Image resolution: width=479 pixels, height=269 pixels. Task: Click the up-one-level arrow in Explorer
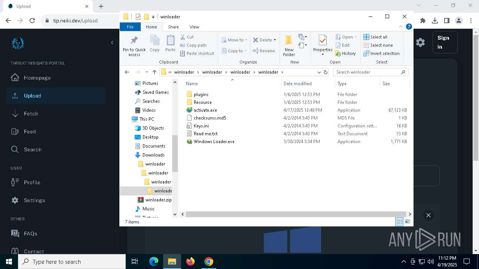[155, 72]
